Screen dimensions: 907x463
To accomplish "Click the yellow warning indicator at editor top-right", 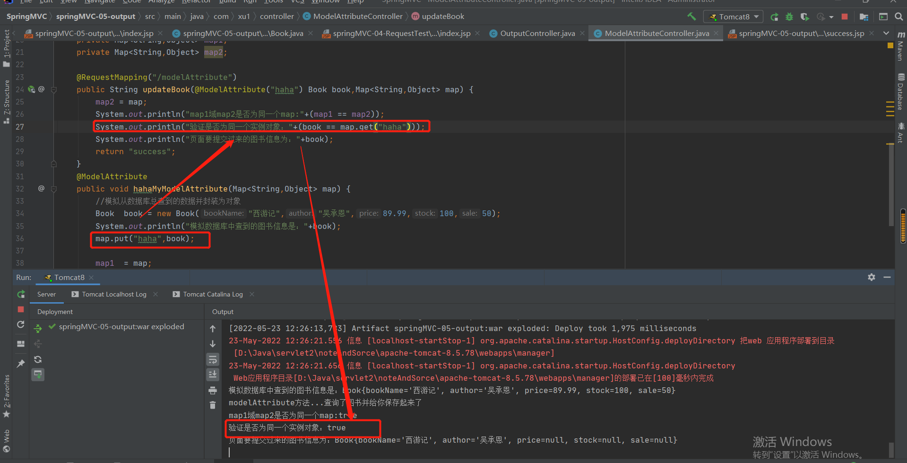I will (890, 45).
